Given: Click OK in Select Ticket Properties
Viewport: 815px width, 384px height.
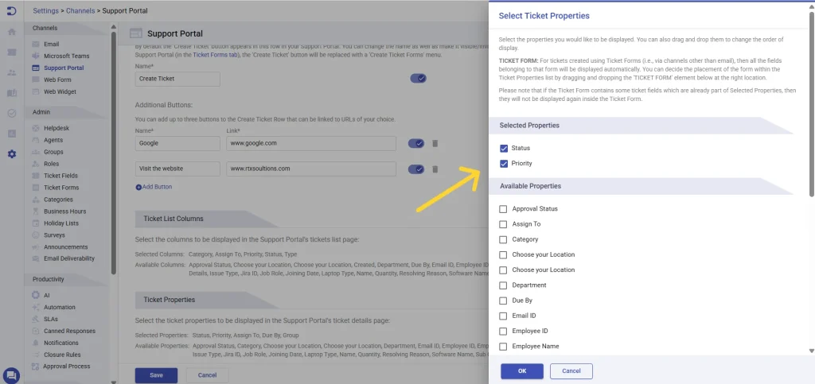Looking at the screenshot, I should point(522,371).
